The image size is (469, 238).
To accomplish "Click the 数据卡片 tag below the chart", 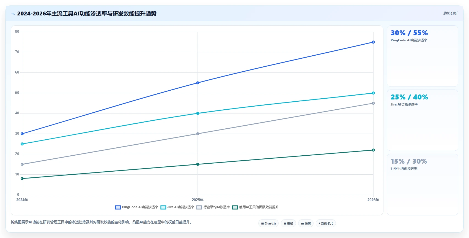I will point(326,223).
